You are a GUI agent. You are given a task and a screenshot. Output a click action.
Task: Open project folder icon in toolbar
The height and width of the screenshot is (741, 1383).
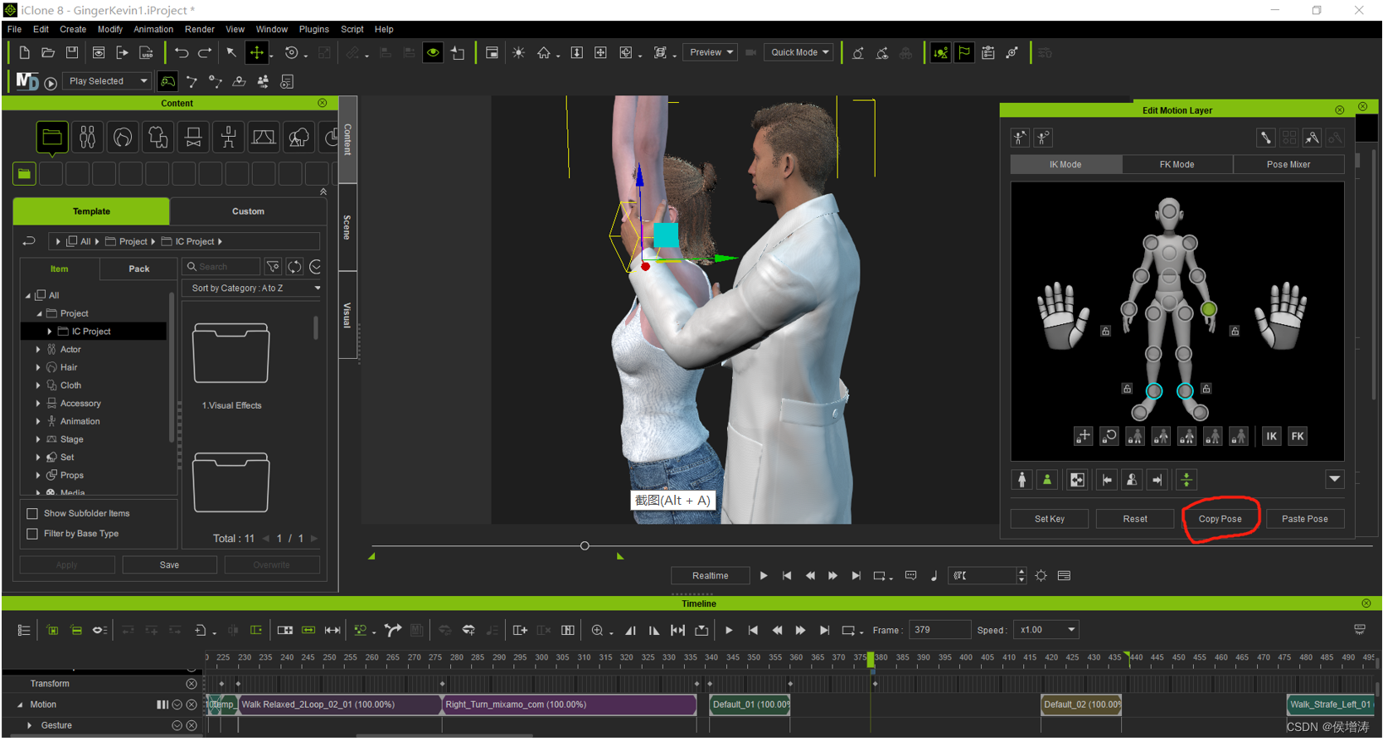coord(48,53)
